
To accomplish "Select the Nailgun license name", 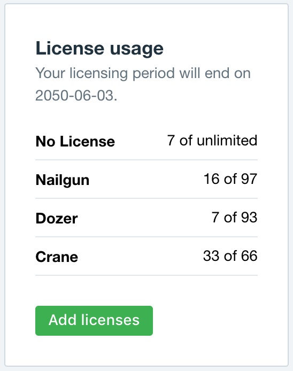I will click(x=63, y=181).
